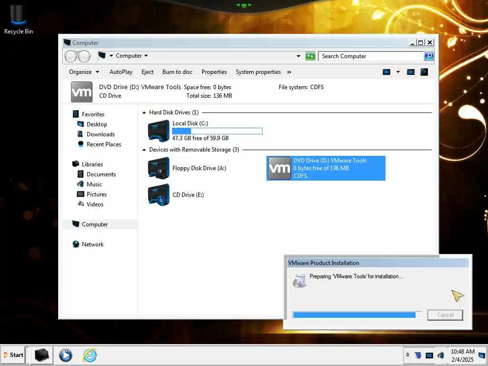Select Favorites in navigation pane
Image resolution: width=488 pixels, height=366 pixels.
pyautogui.click(x=93, y=114)
